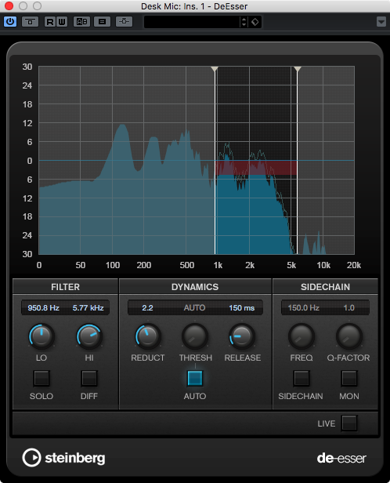Open the functions menu arrow at top right
390x483 pixels.
click(x=381, y=22)
